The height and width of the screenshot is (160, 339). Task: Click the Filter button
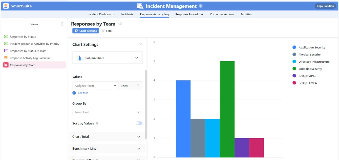pos(107,31)
